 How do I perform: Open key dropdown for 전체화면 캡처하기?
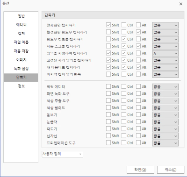165,25
